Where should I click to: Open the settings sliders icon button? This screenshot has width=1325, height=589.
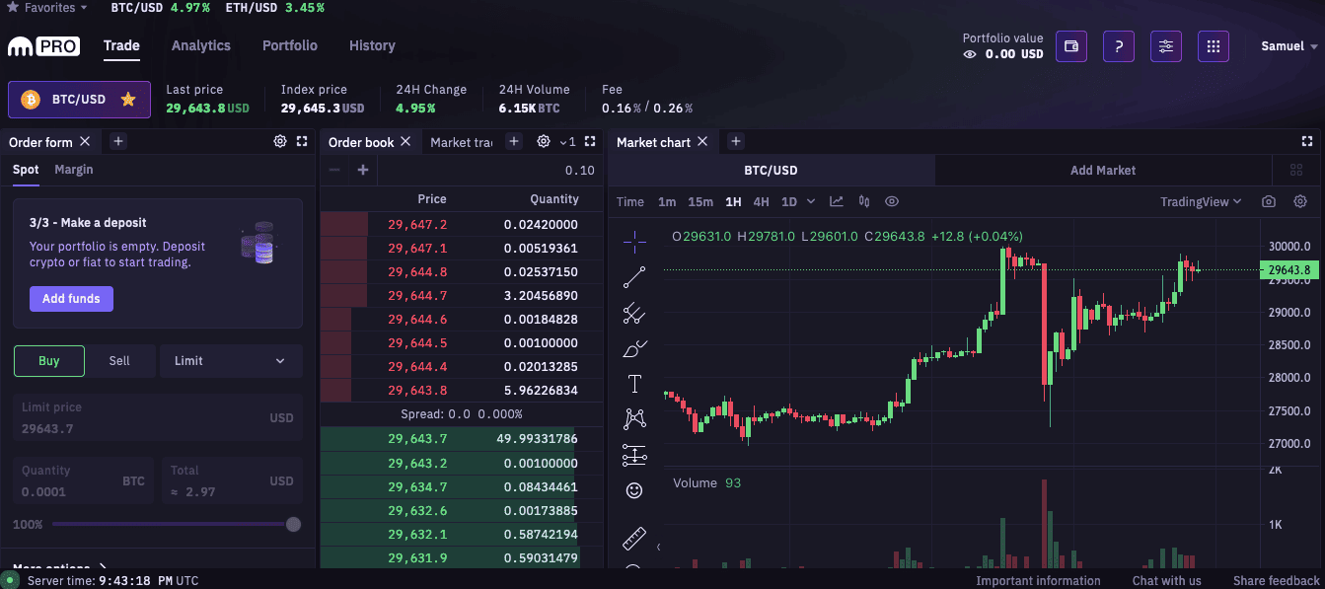(x=1166, y=46)
